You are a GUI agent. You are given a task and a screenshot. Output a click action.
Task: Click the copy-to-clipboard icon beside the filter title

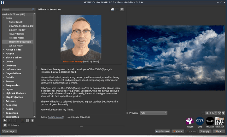[112, 9]
